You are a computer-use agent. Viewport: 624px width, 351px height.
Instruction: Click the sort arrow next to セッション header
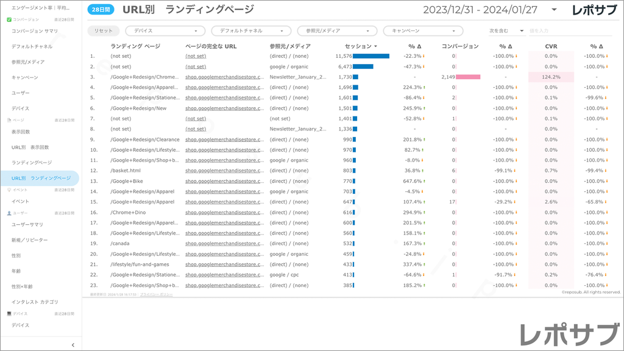pos(376,46)
